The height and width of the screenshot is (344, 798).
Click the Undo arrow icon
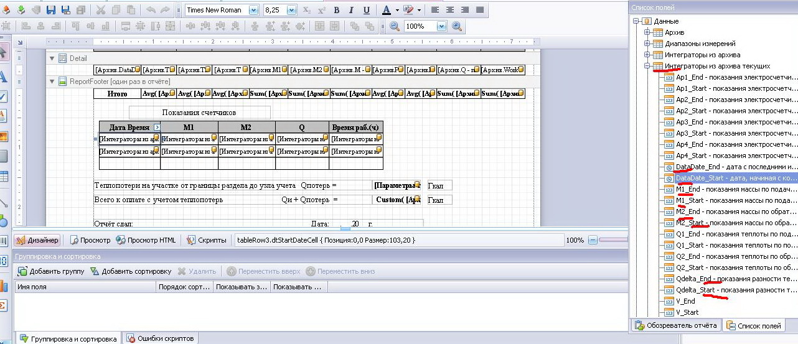151,10
